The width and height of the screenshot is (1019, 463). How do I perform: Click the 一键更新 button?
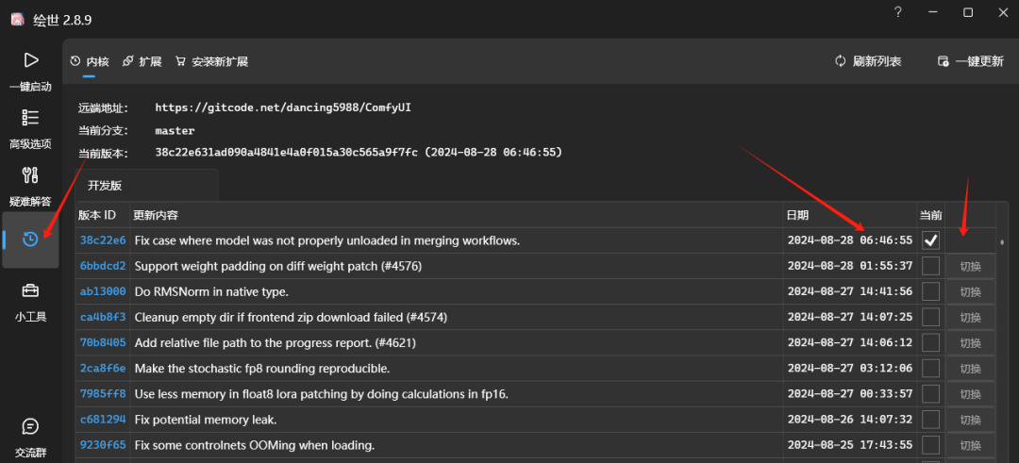(x=971, y=61)
